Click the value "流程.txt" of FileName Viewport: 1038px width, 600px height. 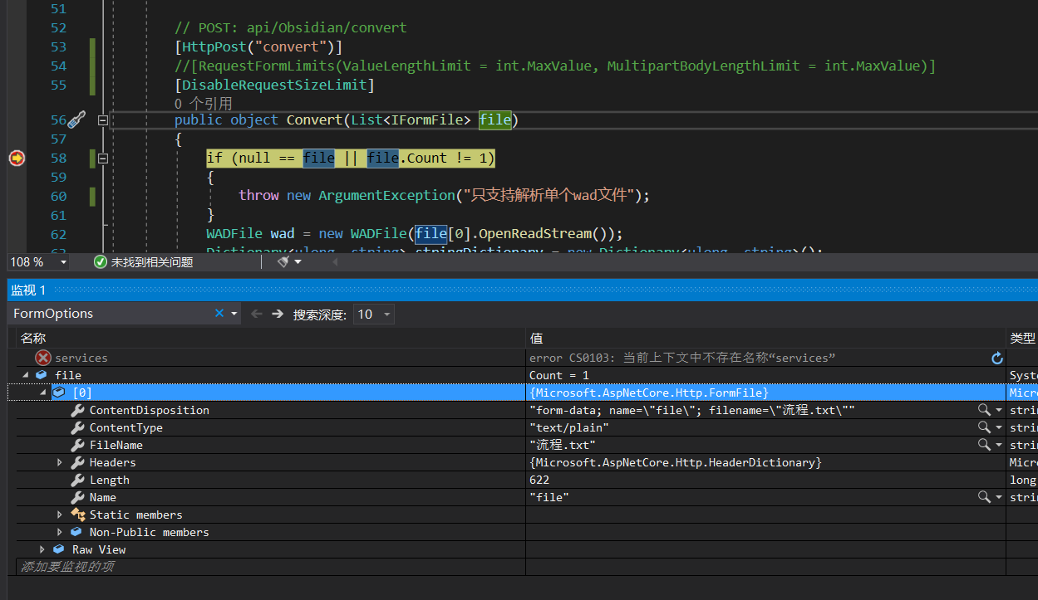(x=563, y=445)
